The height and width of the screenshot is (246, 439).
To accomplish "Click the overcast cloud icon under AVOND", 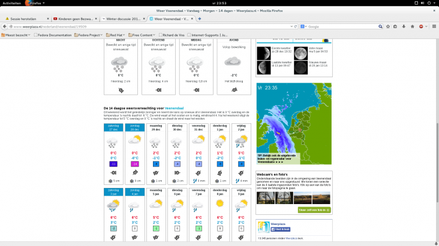I will pyautogui.click(x=233, y=62).
